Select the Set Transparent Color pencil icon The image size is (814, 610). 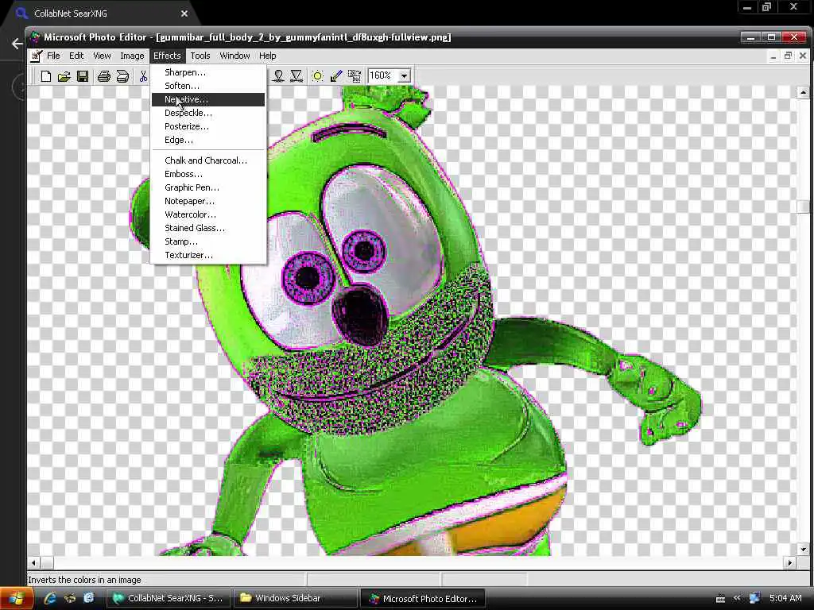coord(336,76)
